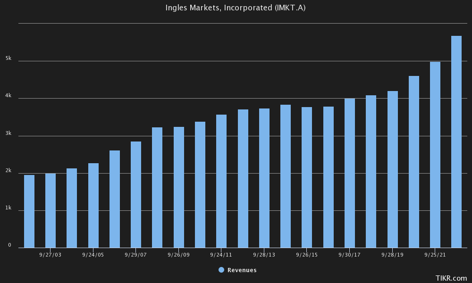Select the tallest revenue bar after 9/25/21
Image resolution: width=472 pixels, height=283 pixels.
tap(456, 142)
